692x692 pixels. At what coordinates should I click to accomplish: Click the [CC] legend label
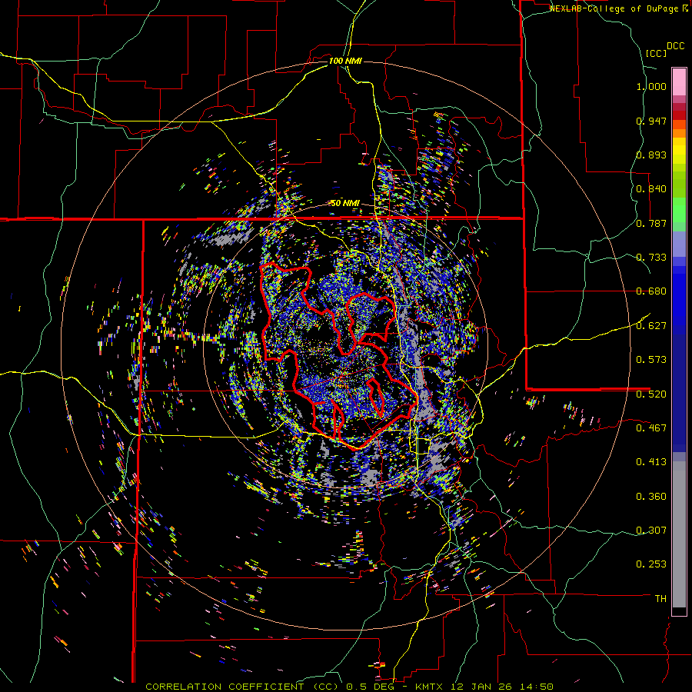pos(656,53)
